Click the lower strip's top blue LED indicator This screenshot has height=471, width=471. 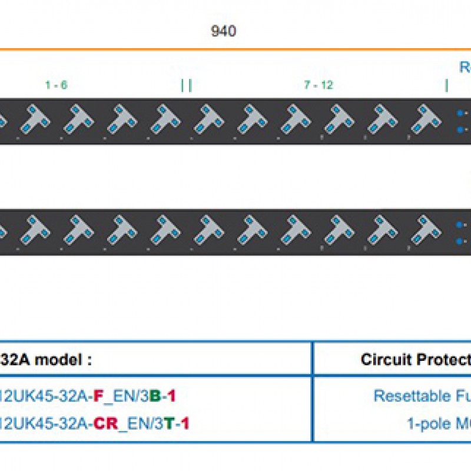coord(461,224)
